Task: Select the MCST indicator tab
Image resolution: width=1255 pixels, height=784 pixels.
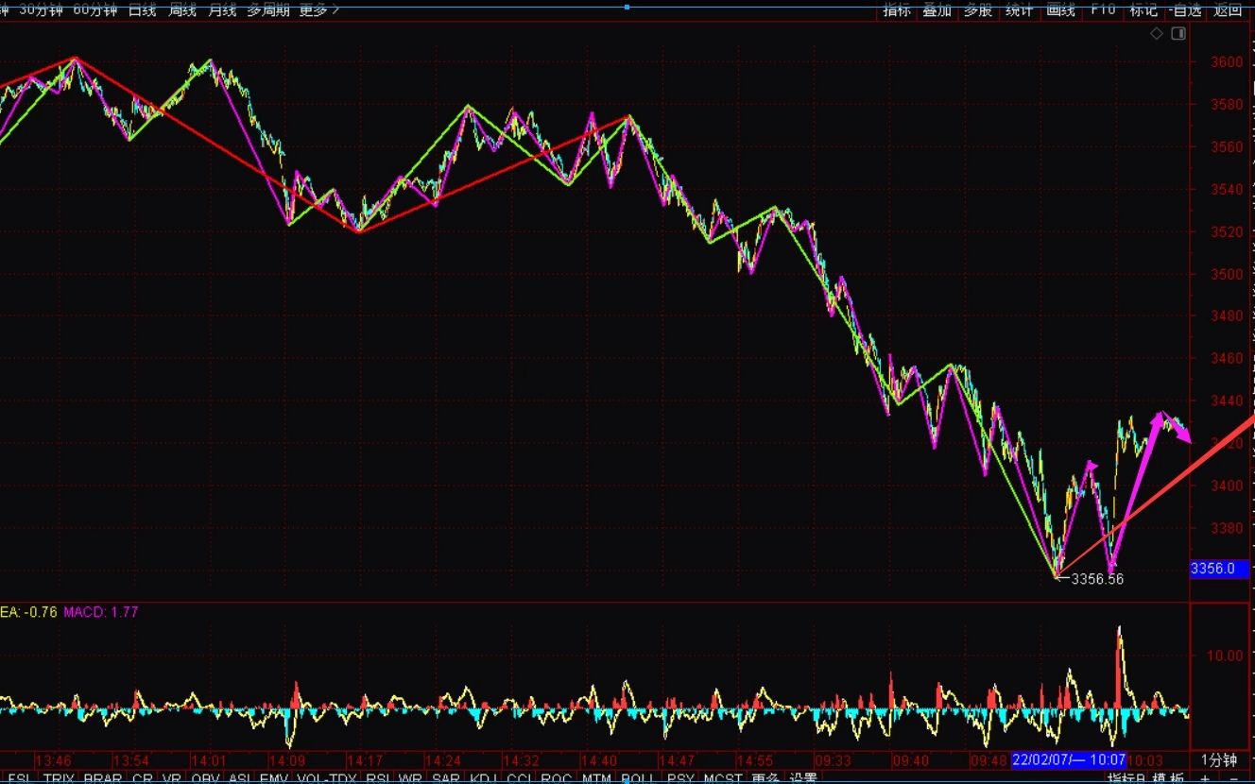Action: (722, 778)
